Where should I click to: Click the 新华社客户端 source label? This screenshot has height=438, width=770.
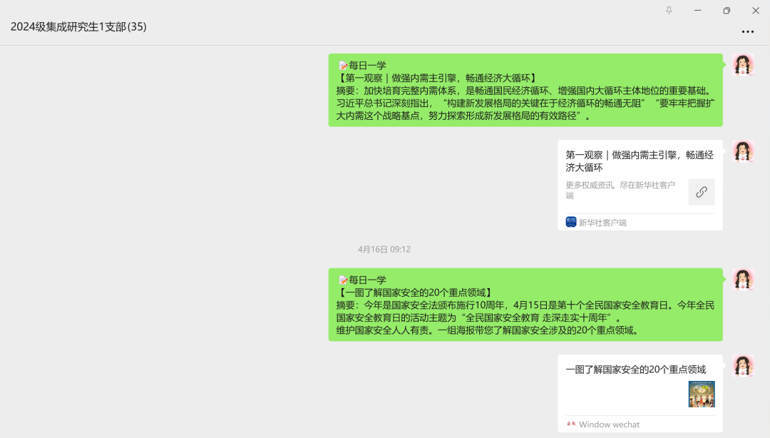602,223
